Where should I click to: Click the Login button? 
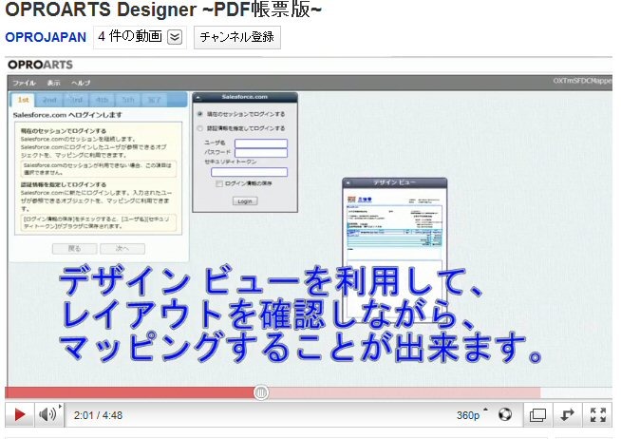click(x=245, y=201)
